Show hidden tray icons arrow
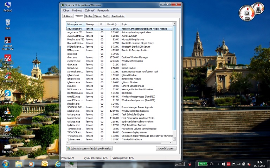 click(x=218, y=164)
